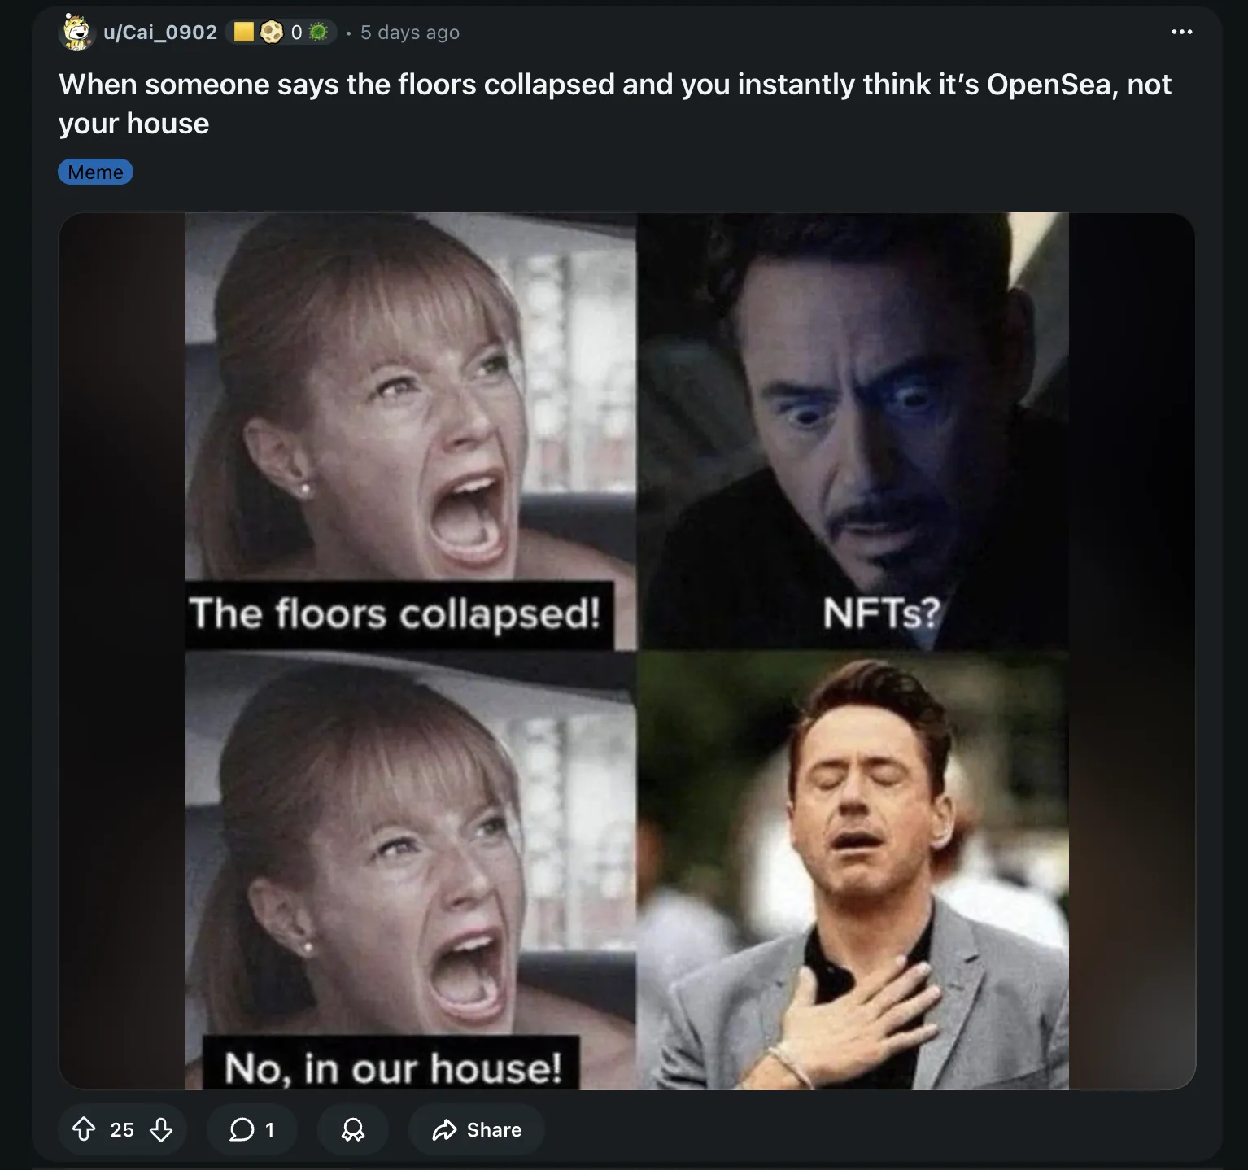Click the vote score showing 25
Image resolution: width=1248 pixels, height=1170 pixels.
[x=122, y=1129]
